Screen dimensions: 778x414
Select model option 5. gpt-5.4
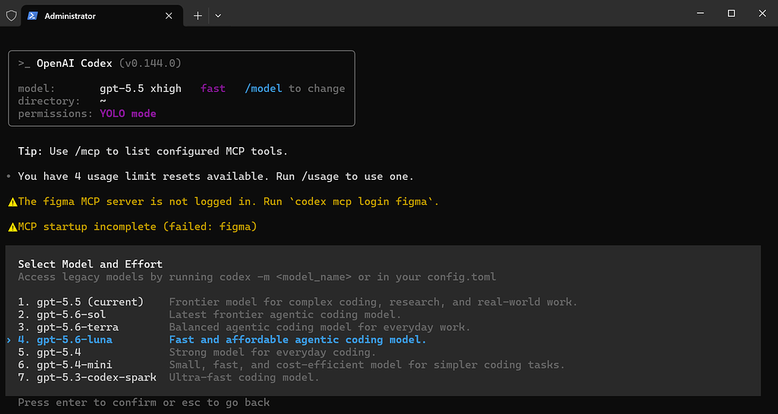[49, 353]
